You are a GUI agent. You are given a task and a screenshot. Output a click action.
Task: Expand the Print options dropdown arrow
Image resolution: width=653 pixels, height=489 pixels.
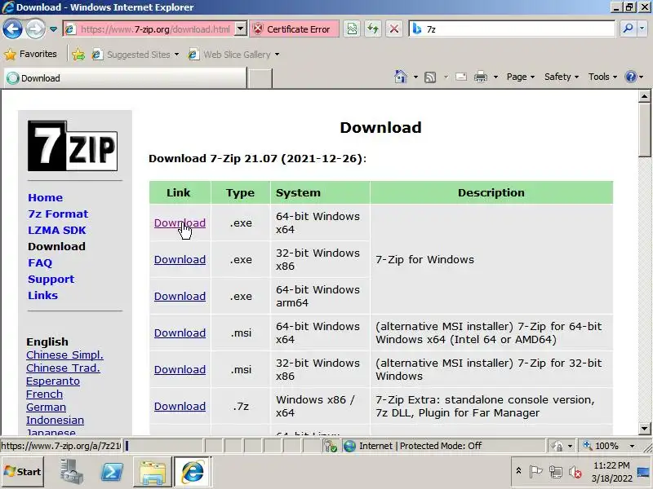[495, 77]
